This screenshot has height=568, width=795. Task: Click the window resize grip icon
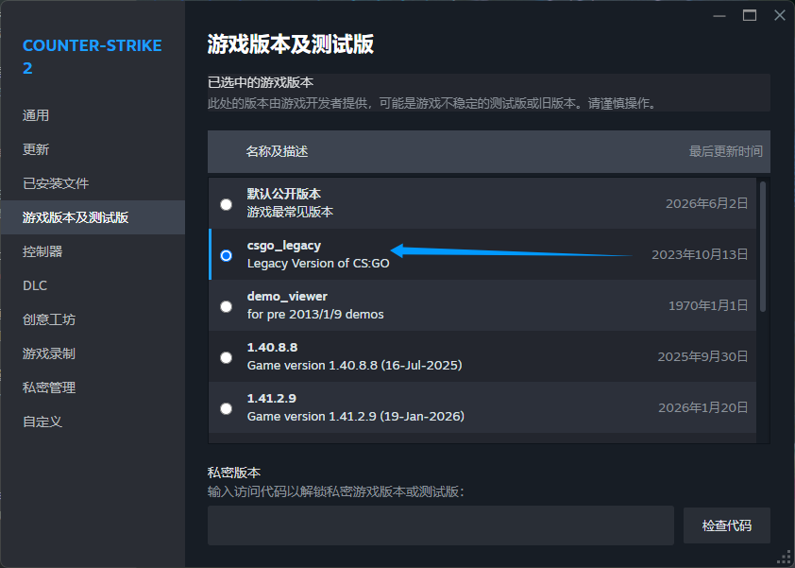(x=785, y=558)
